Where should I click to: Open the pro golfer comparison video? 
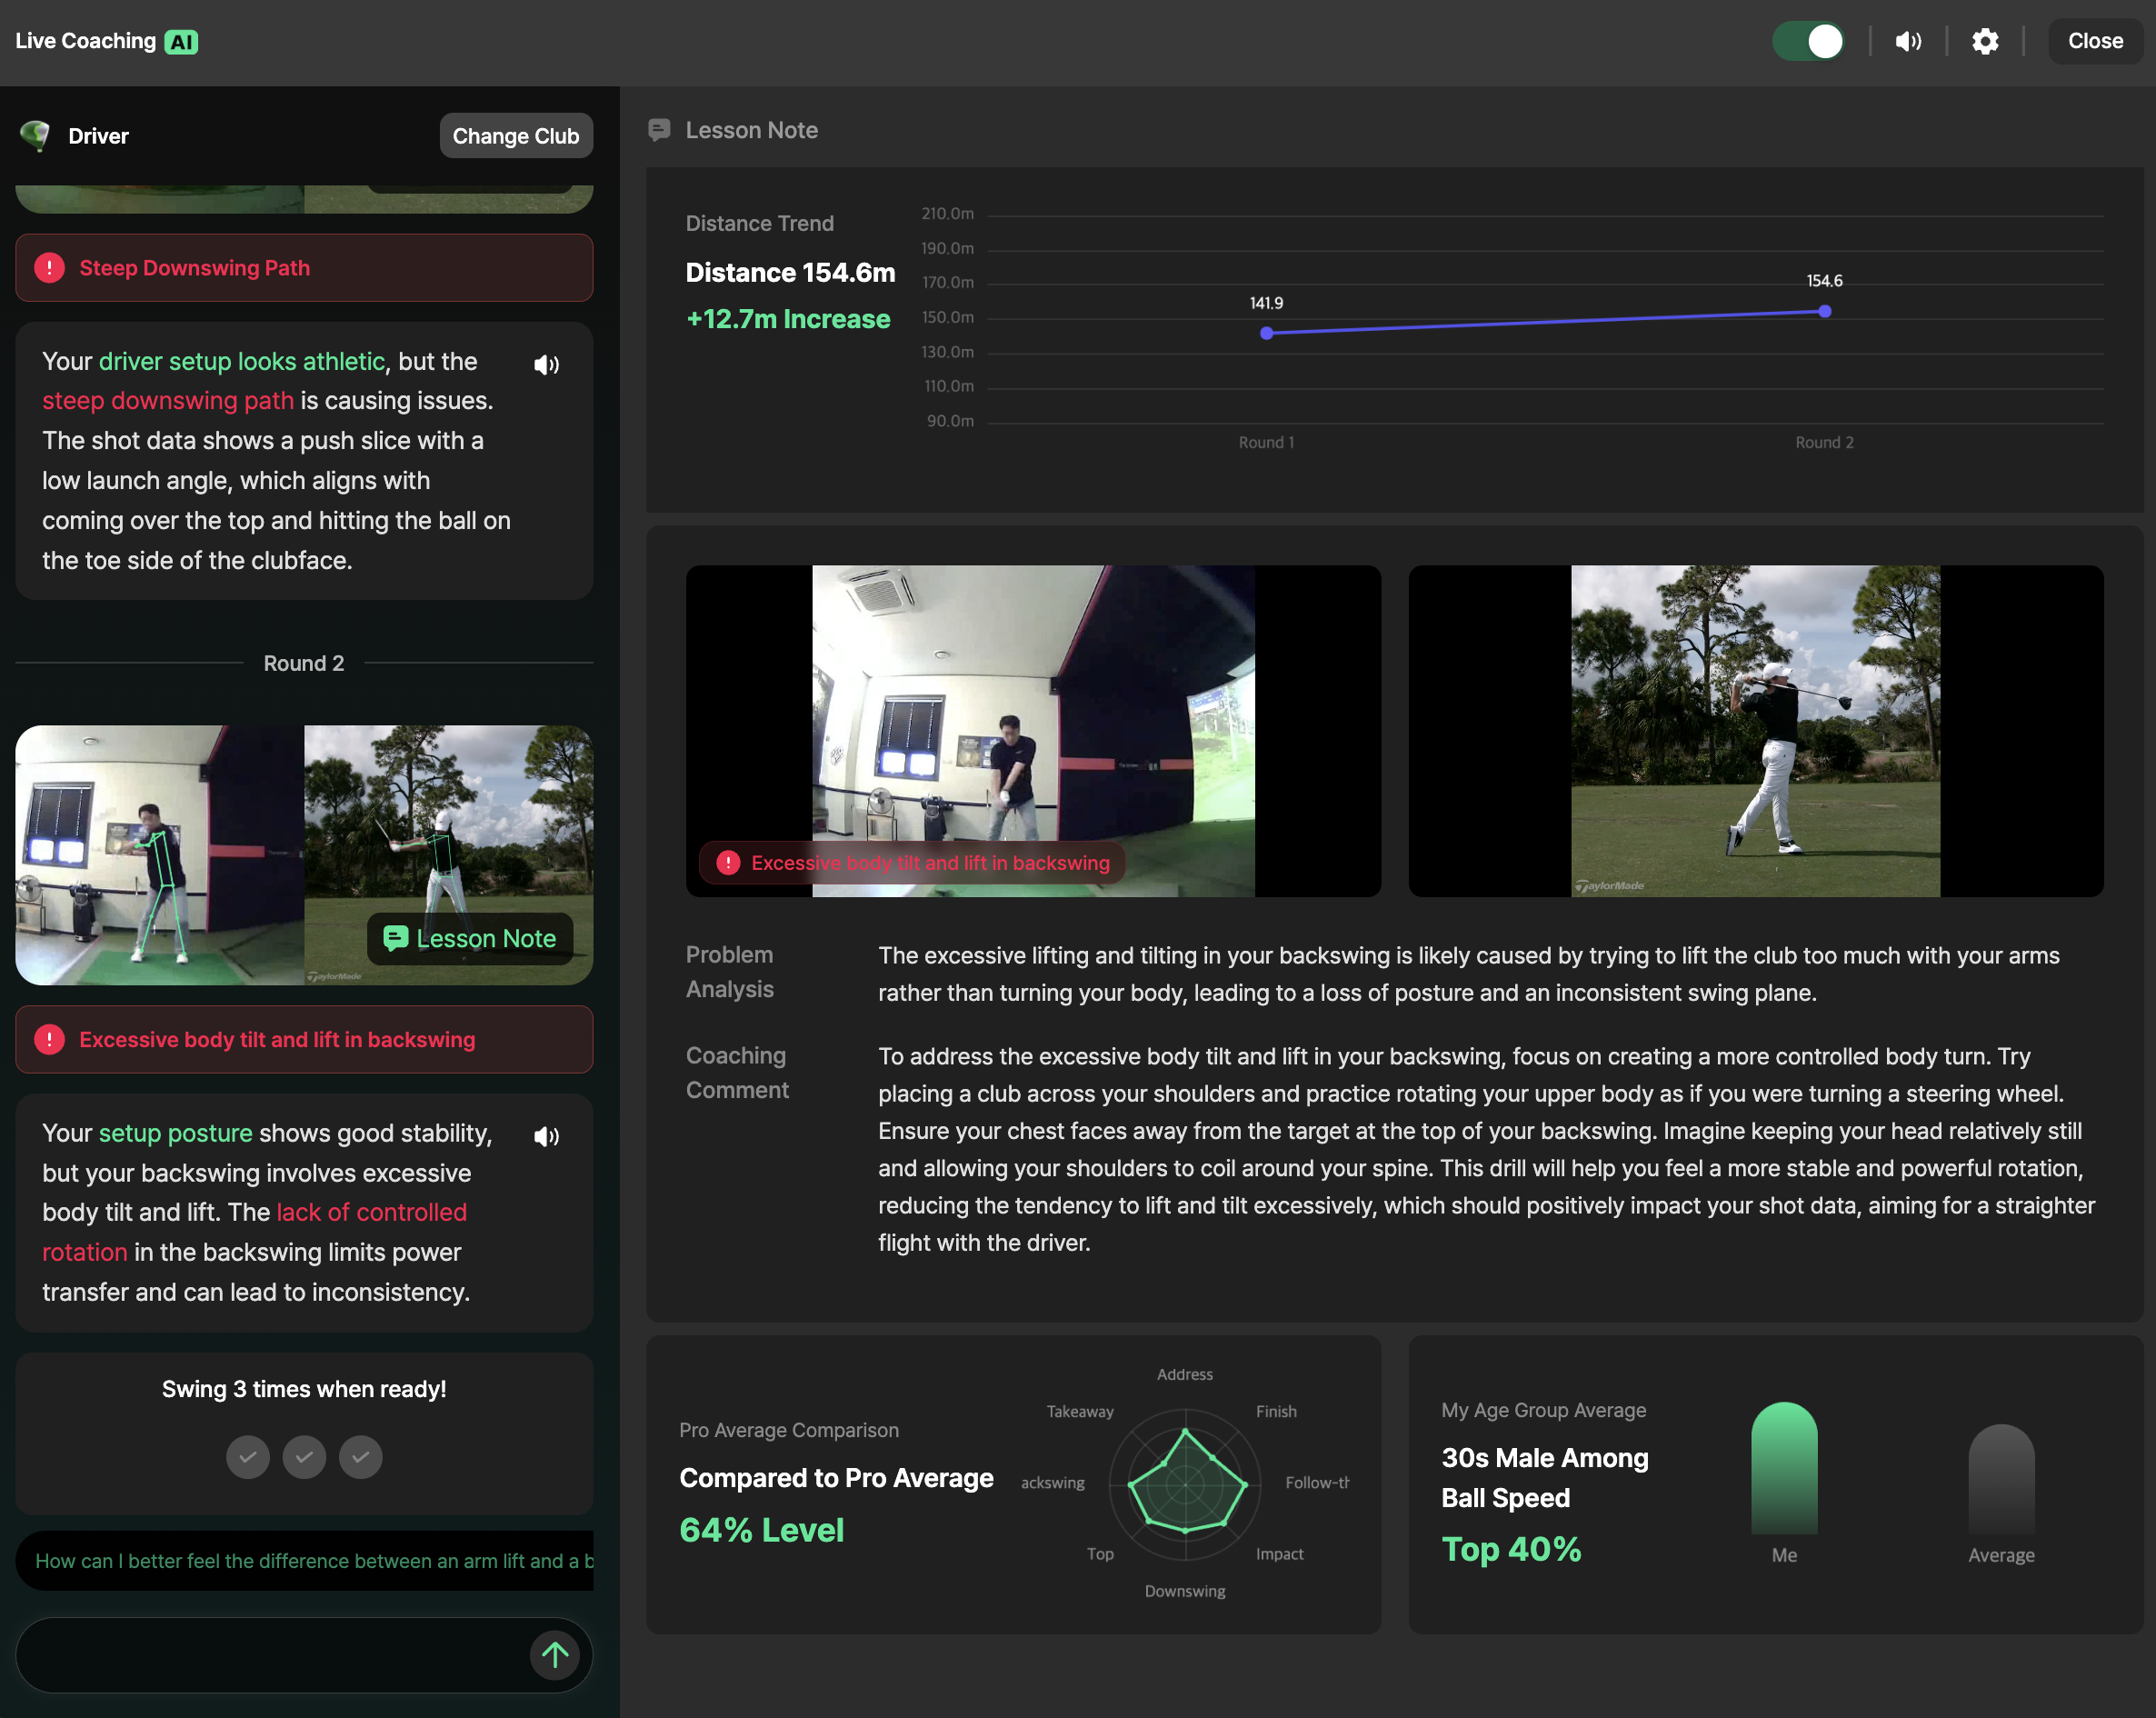coord(1755,731)
